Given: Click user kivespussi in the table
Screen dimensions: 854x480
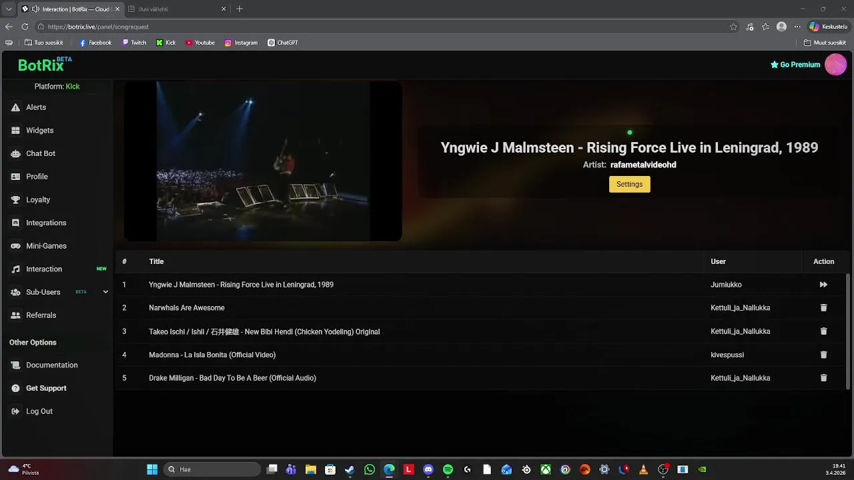Looking at the screenshot, I should click(727, 355).
